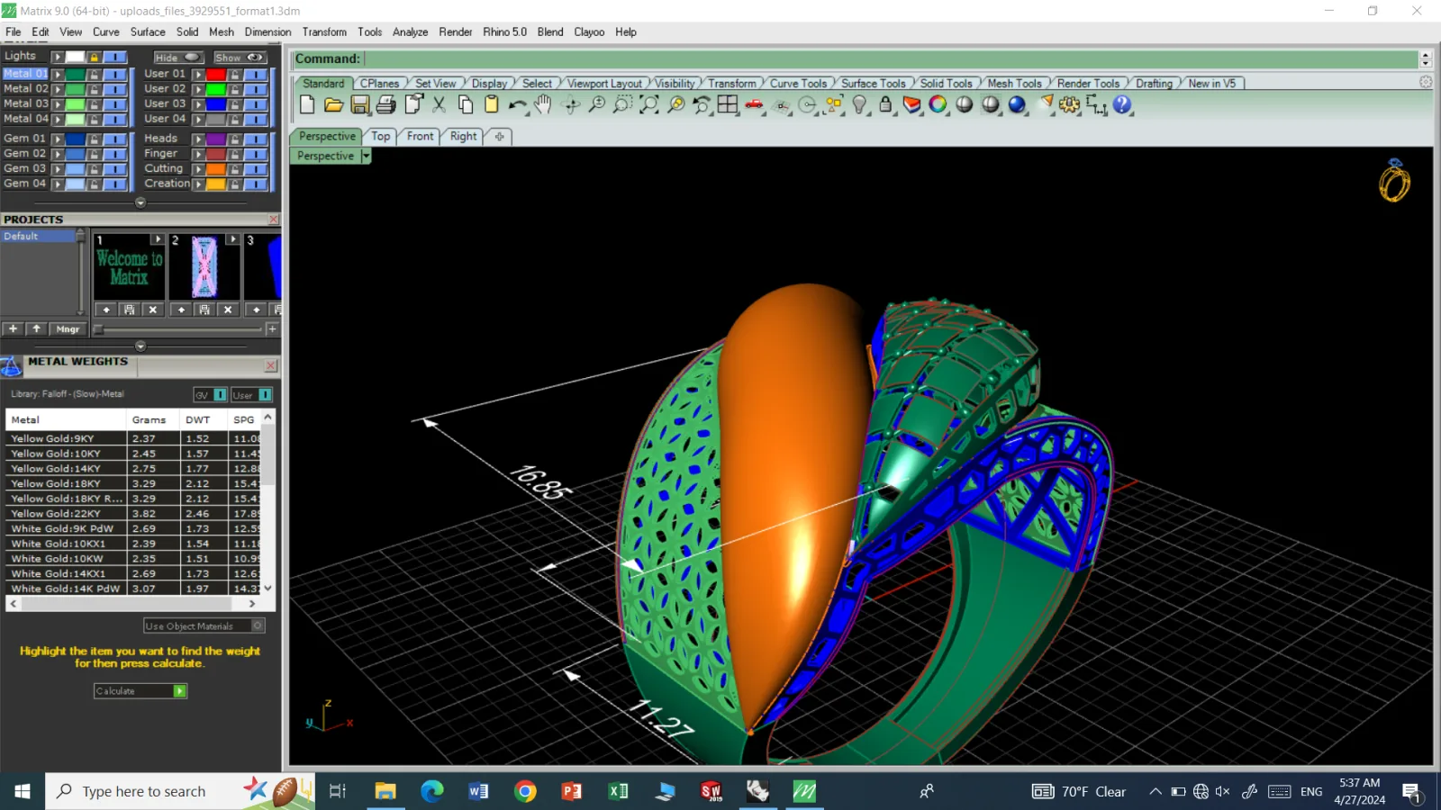This screenshot has height=810, width=1441.
Task: Switch to the Front viewport tab
Action: 420,136
